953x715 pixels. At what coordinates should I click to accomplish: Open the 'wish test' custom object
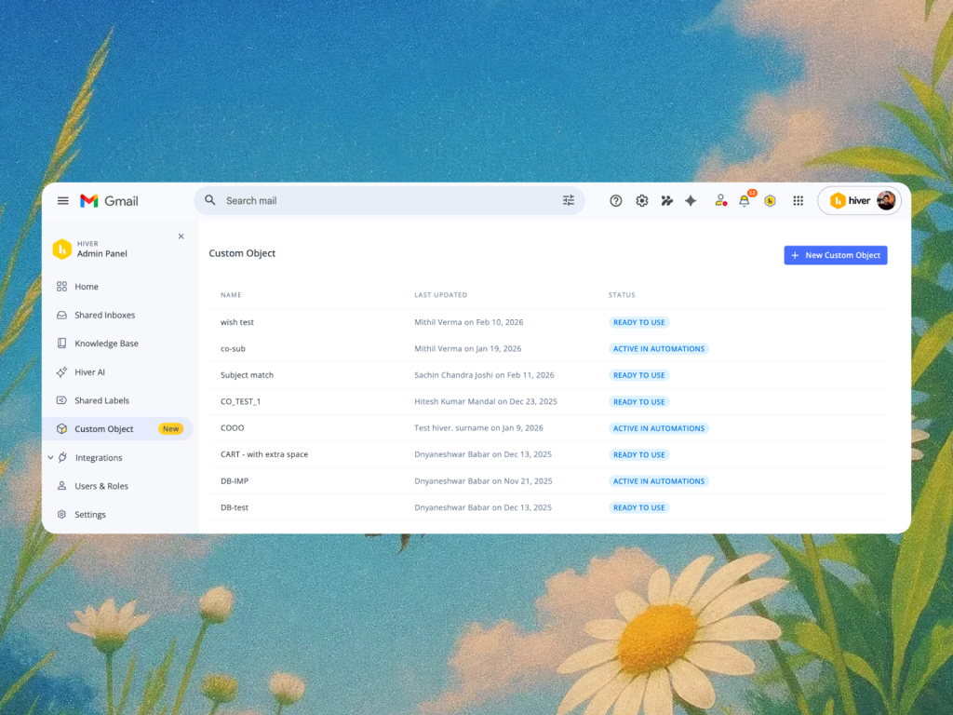237,322
